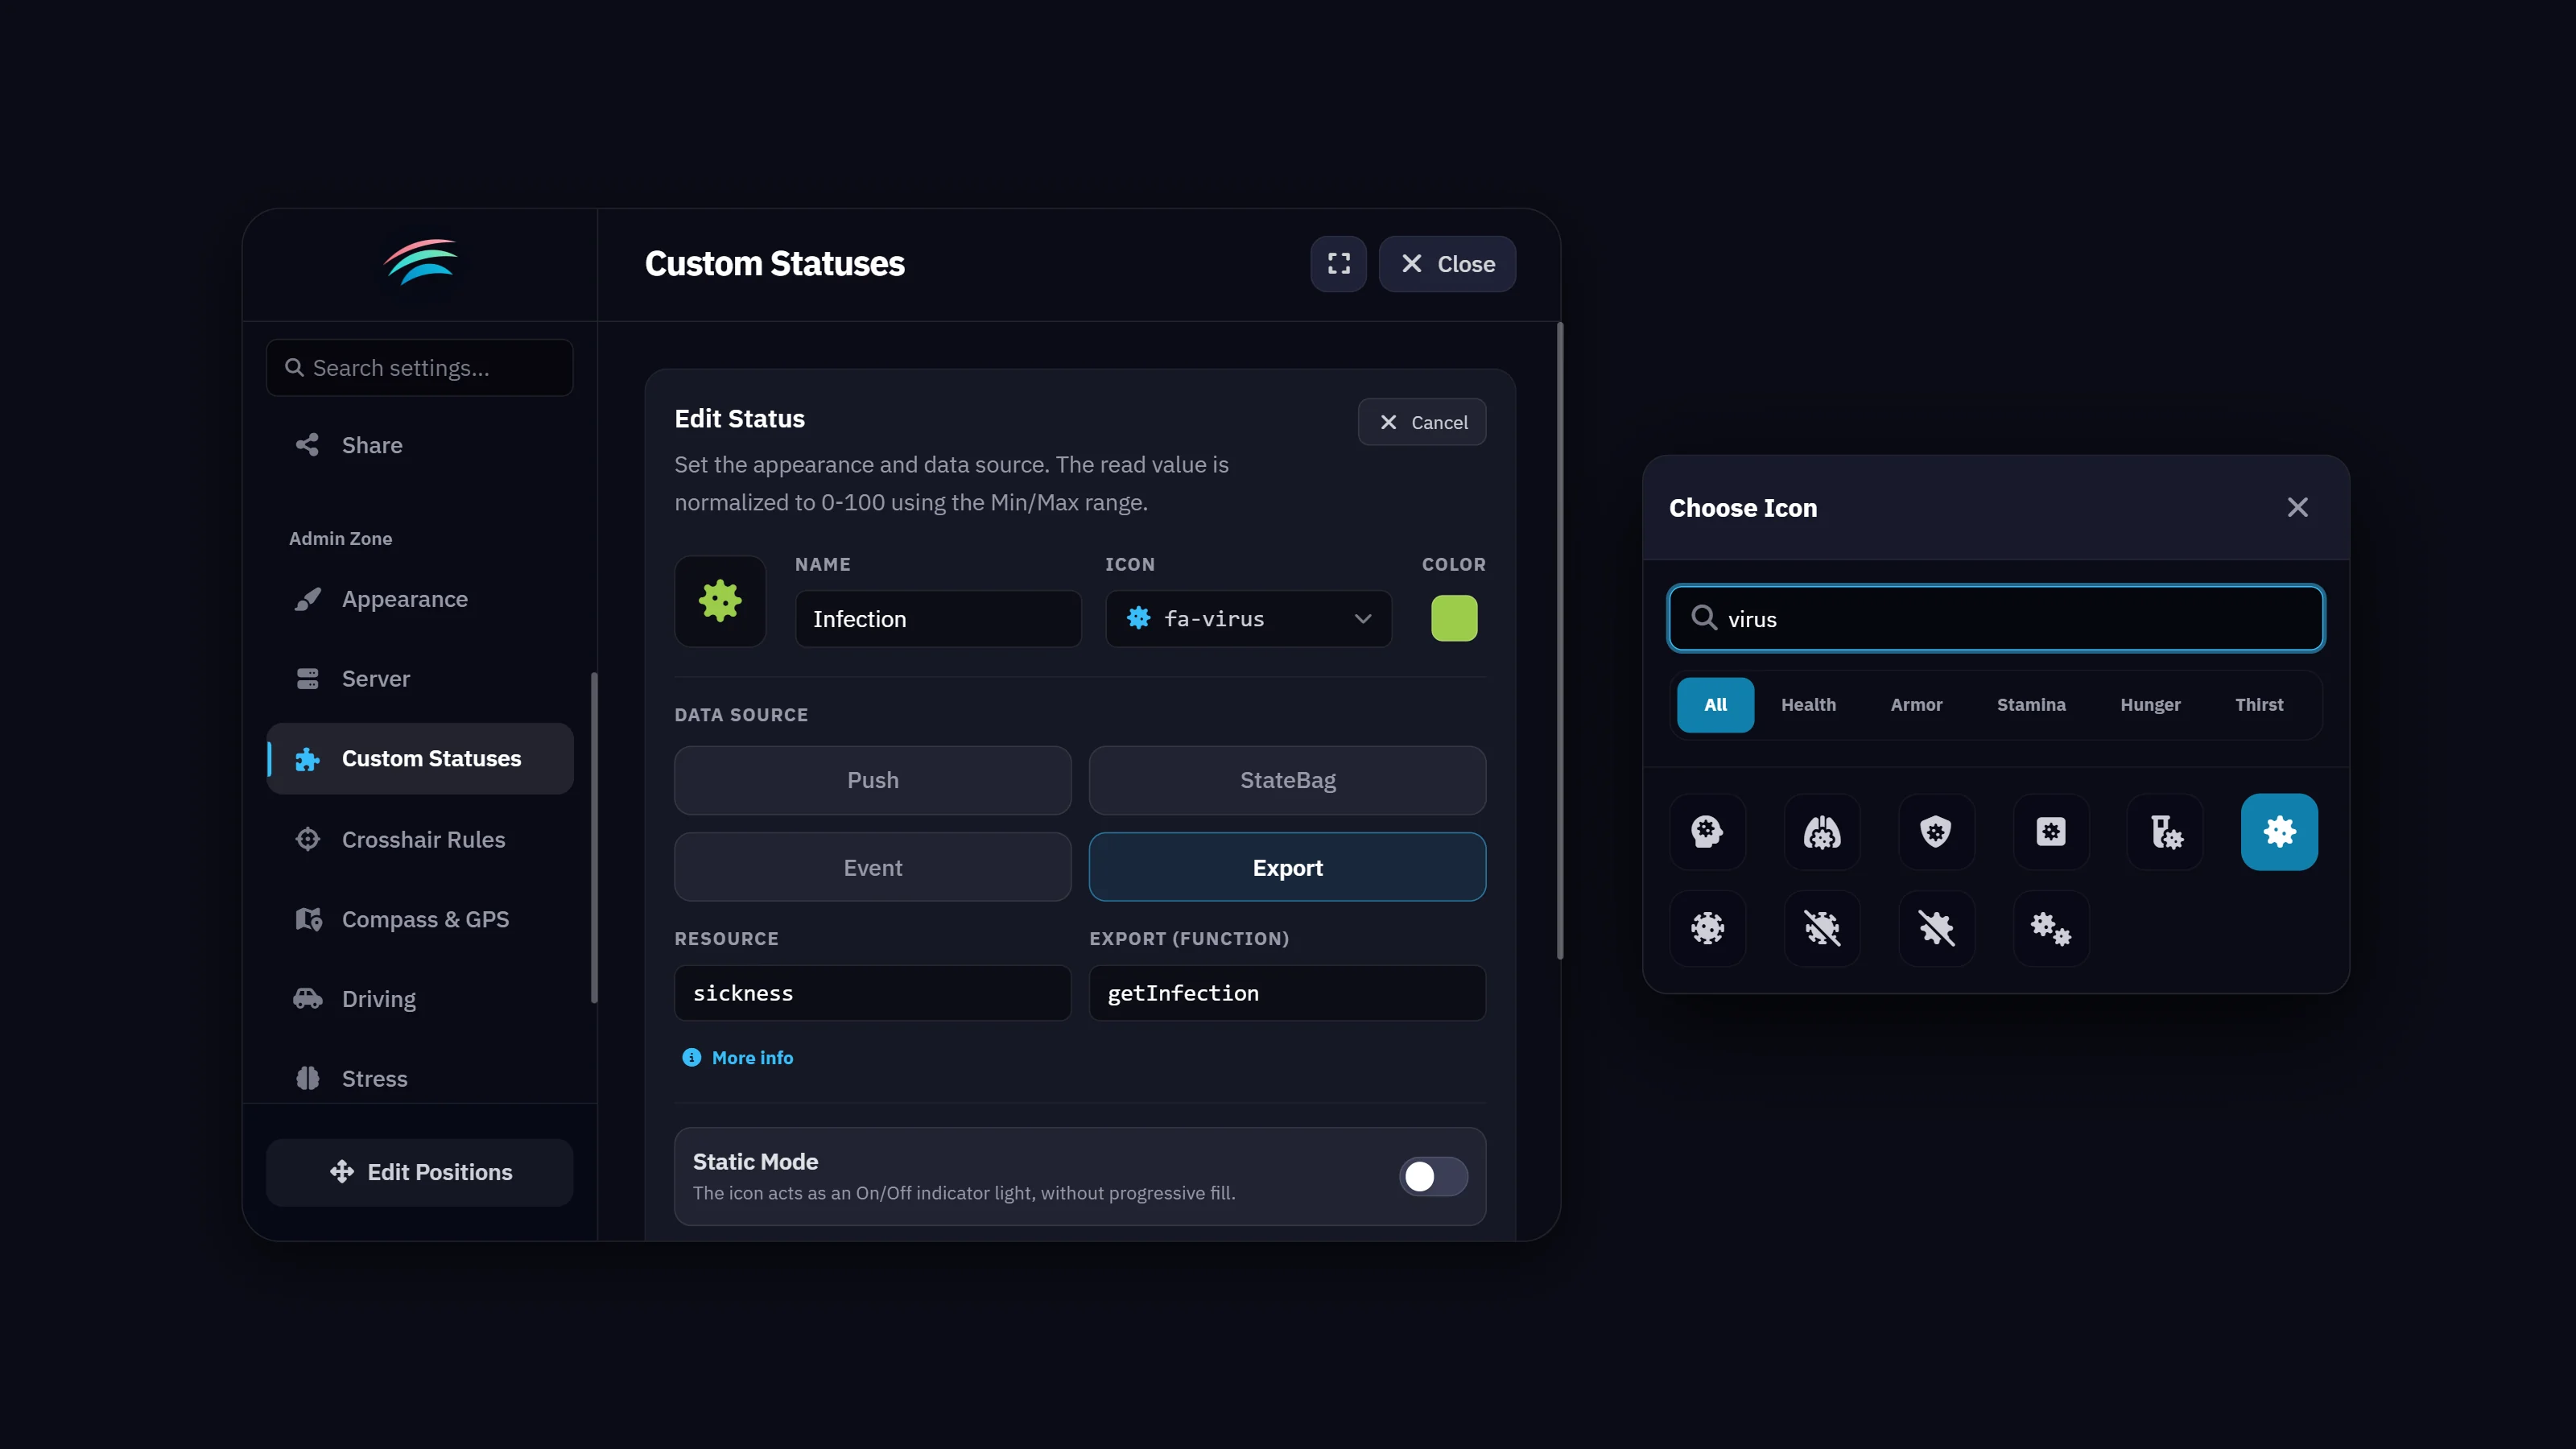The image size is (2576, 1449).
Task: Filter icons by Health tab
Action: [x=1808, y=705]
